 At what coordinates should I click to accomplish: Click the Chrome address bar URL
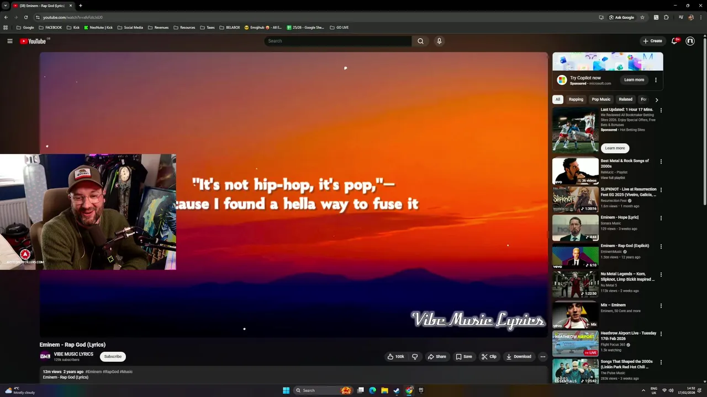point(73,17)
